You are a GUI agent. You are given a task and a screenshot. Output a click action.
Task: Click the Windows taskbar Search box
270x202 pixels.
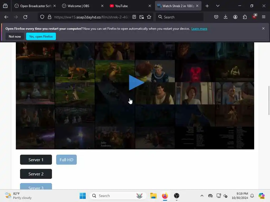click(118, 196)
